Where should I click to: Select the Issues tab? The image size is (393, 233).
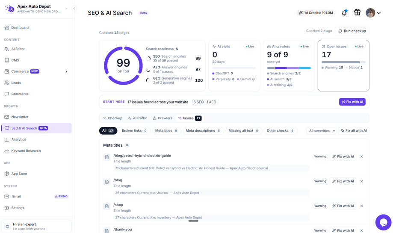[190, 118]
